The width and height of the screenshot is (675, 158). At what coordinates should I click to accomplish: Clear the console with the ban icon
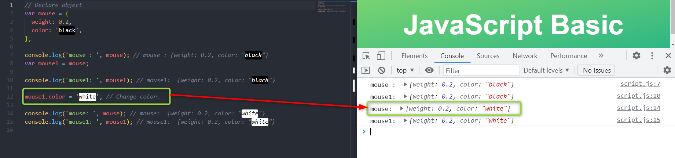click(x=381, y=70)
